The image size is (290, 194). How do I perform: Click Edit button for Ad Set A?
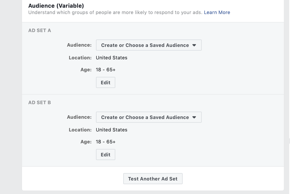click(106, 82)
